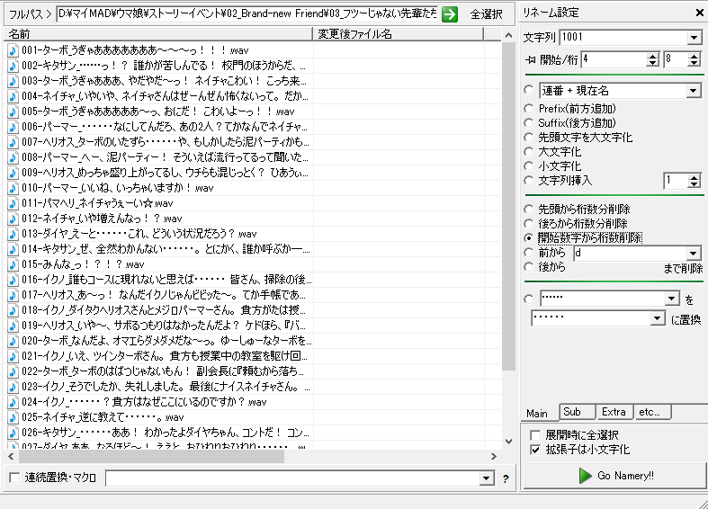
Task: Click the audio icon of file 021-イクノ
Action: [13, 356]
